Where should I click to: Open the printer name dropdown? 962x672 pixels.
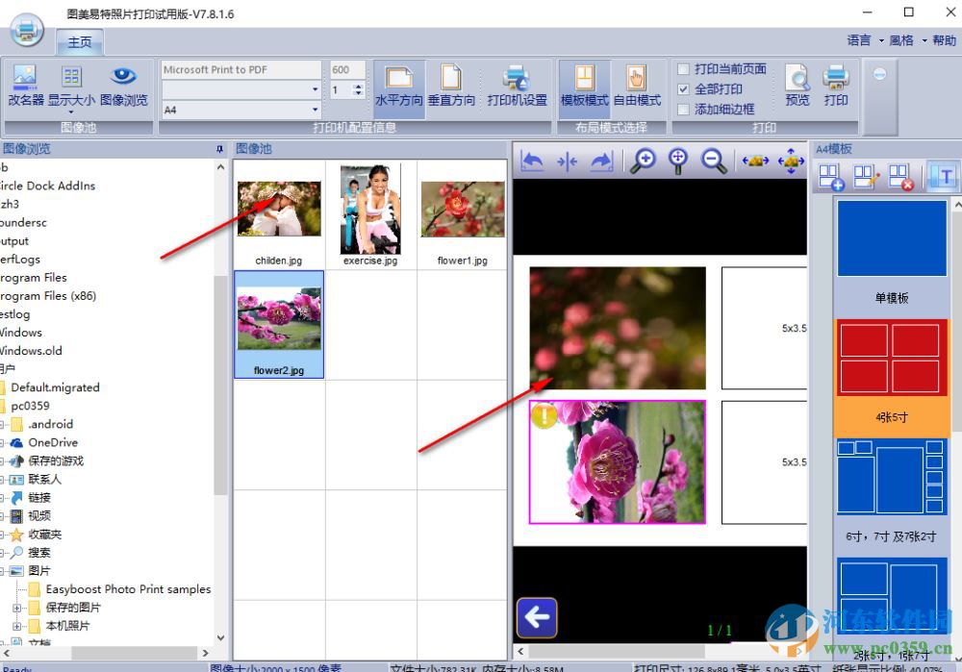click(316, 89)
